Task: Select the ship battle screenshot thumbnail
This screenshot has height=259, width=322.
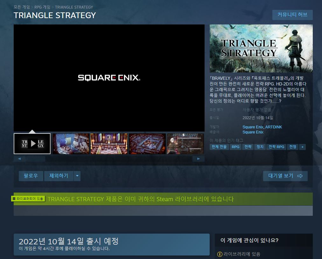Action: (x=71, y=144)
